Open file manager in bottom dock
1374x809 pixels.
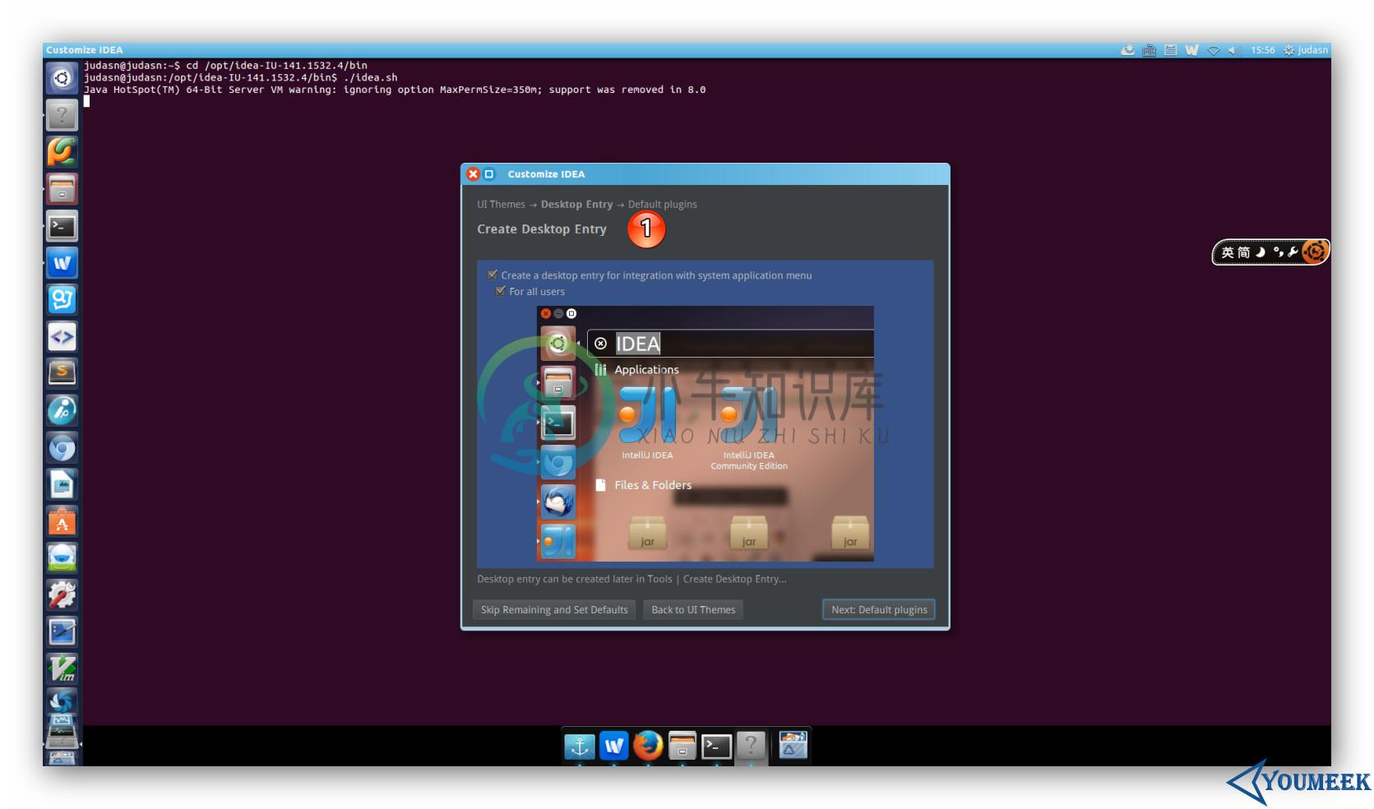682,747
